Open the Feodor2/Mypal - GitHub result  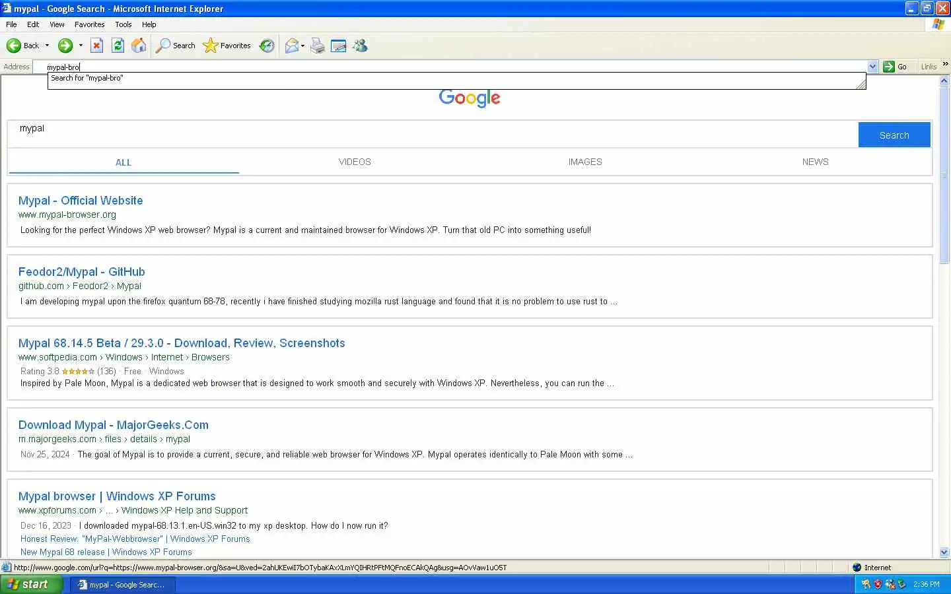[x=81, y=272]
